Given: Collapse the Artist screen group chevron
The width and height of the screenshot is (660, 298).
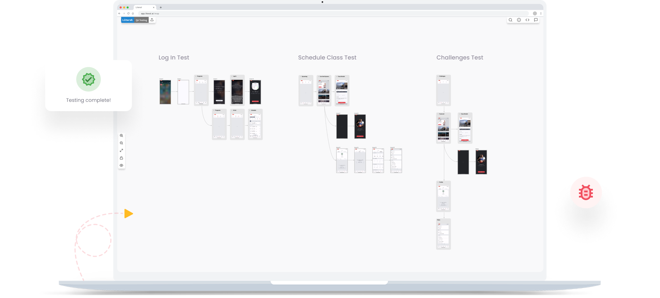Looking at the screenshot, I should (232, 110).
